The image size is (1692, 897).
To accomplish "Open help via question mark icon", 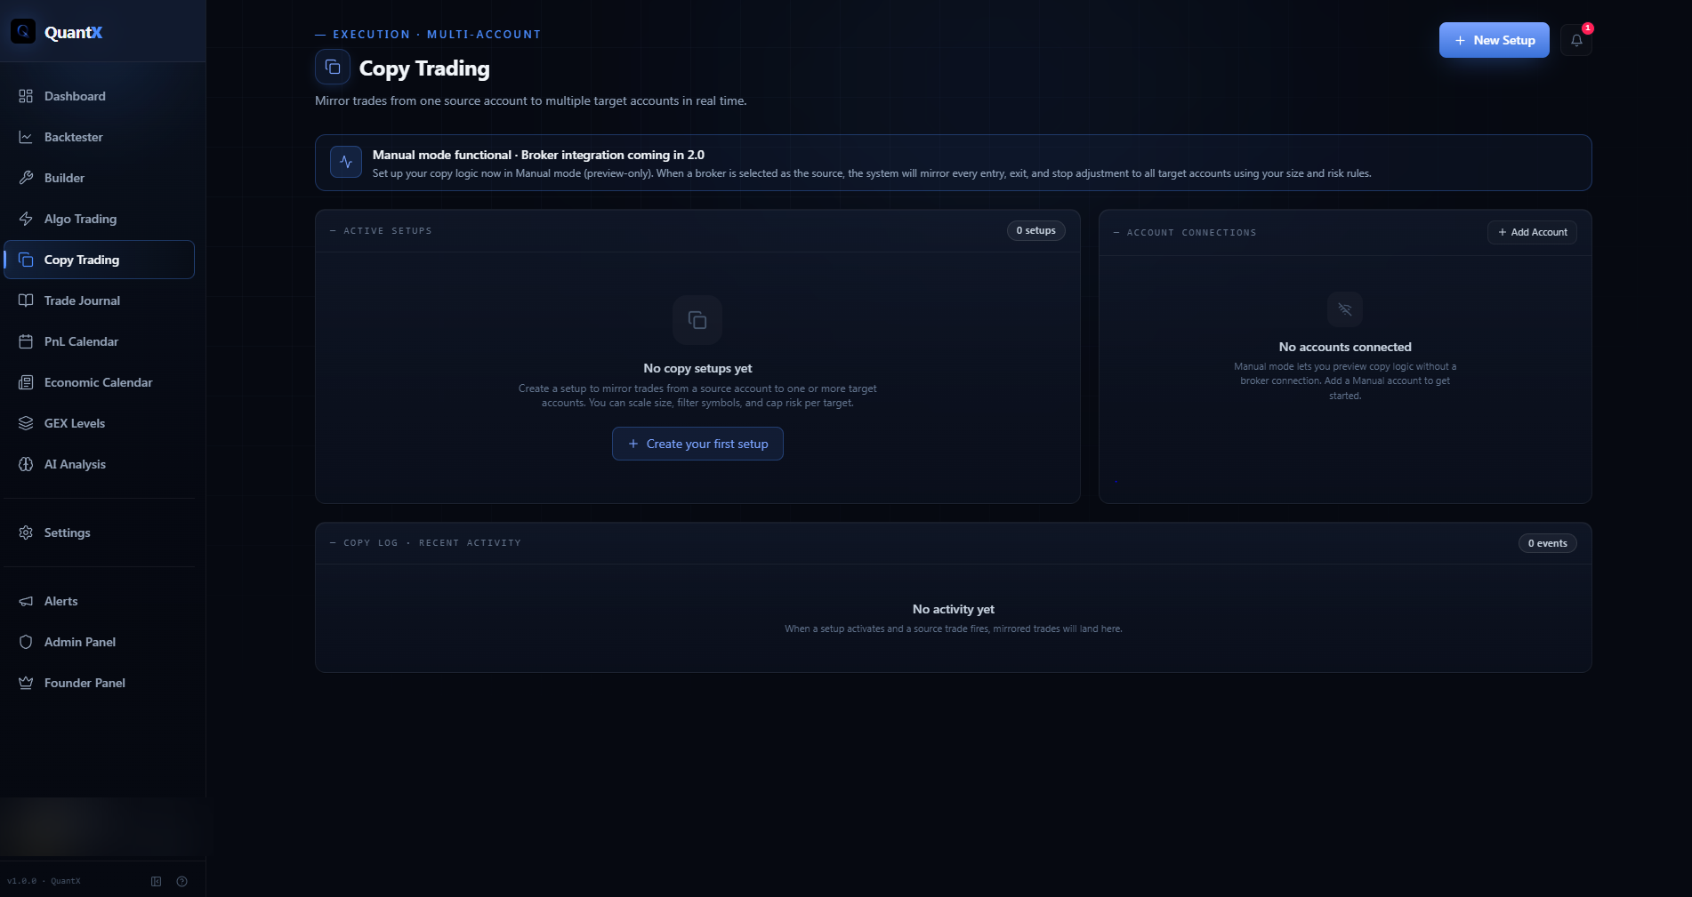I will click(182, 881).
